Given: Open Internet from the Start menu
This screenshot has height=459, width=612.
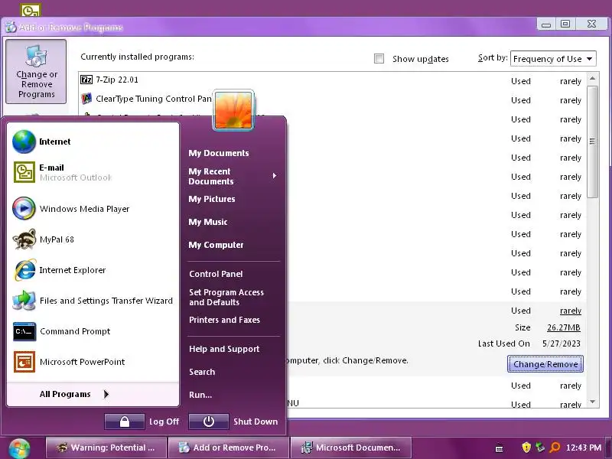Looking at the screenshot, I should (x=93, y=142).
